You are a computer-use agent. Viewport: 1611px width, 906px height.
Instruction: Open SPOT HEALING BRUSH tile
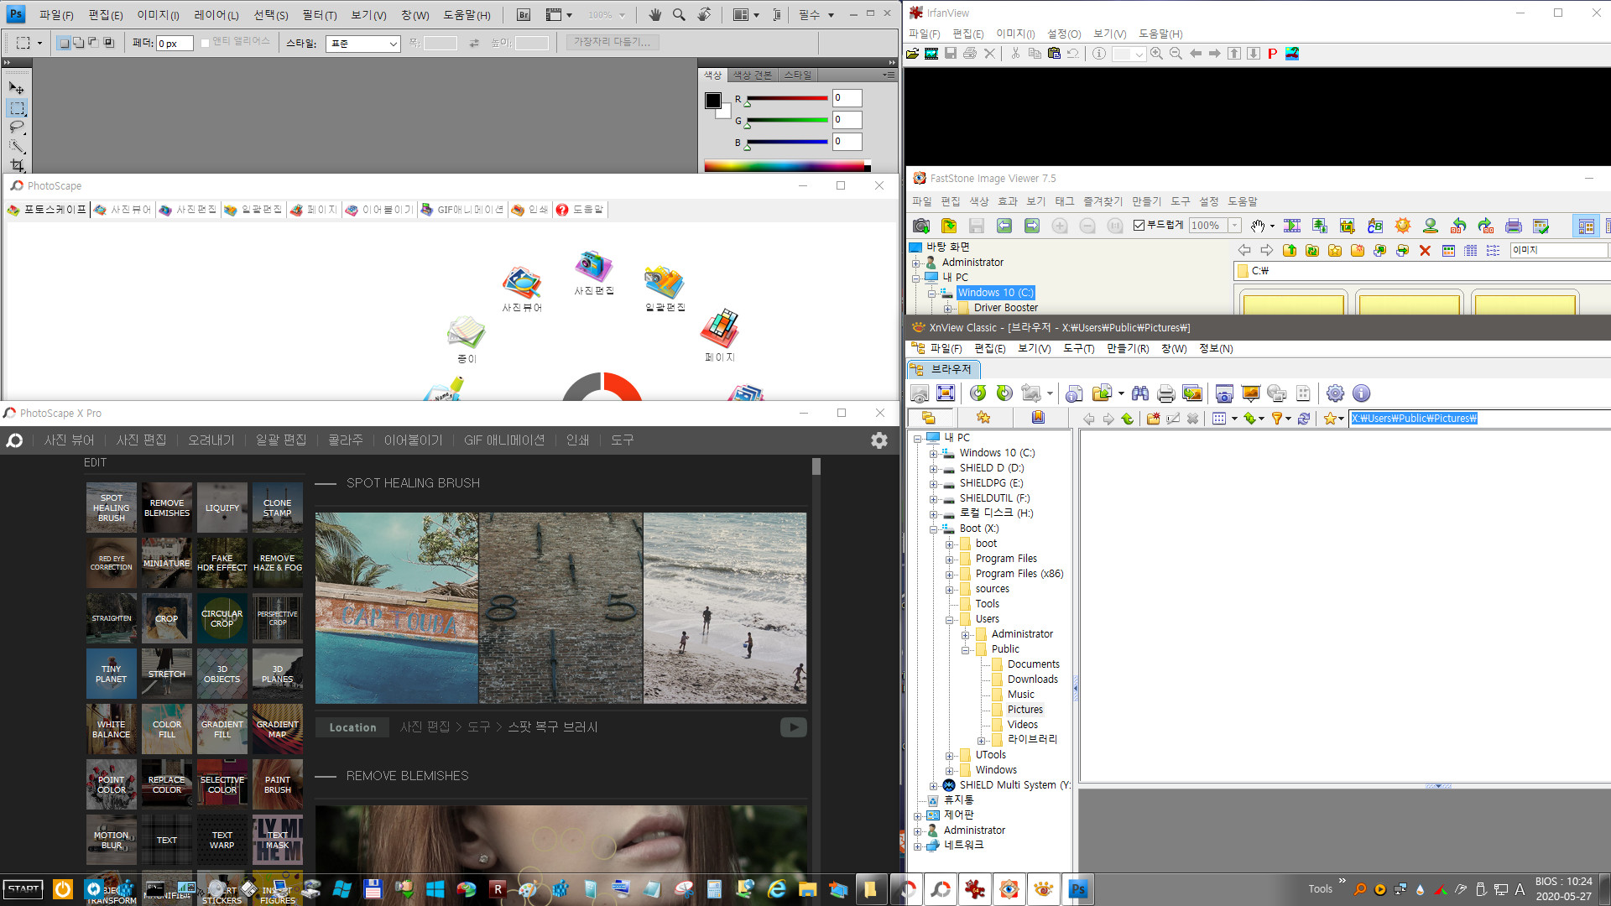[x=111, y=508]
